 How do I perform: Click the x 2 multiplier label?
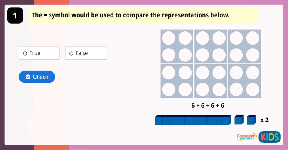point(264,120)
